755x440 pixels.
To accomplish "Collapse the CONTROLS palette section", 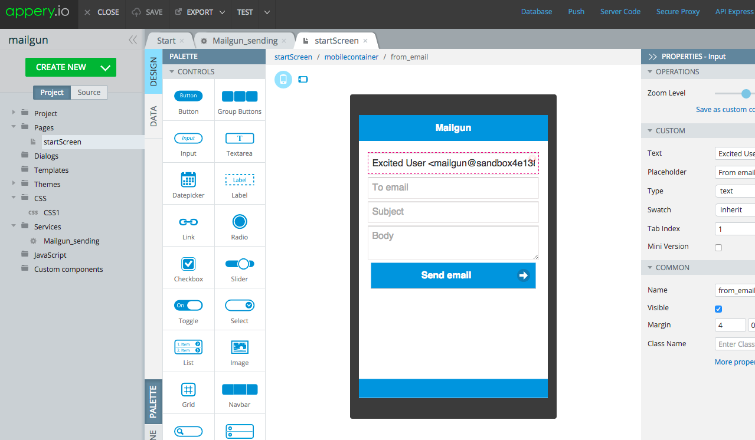I will (172, 72).
